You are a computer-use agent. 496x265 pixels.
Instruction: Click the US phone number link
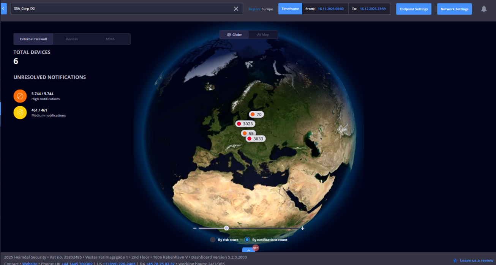pyautogui.click(x=119, y=263)
